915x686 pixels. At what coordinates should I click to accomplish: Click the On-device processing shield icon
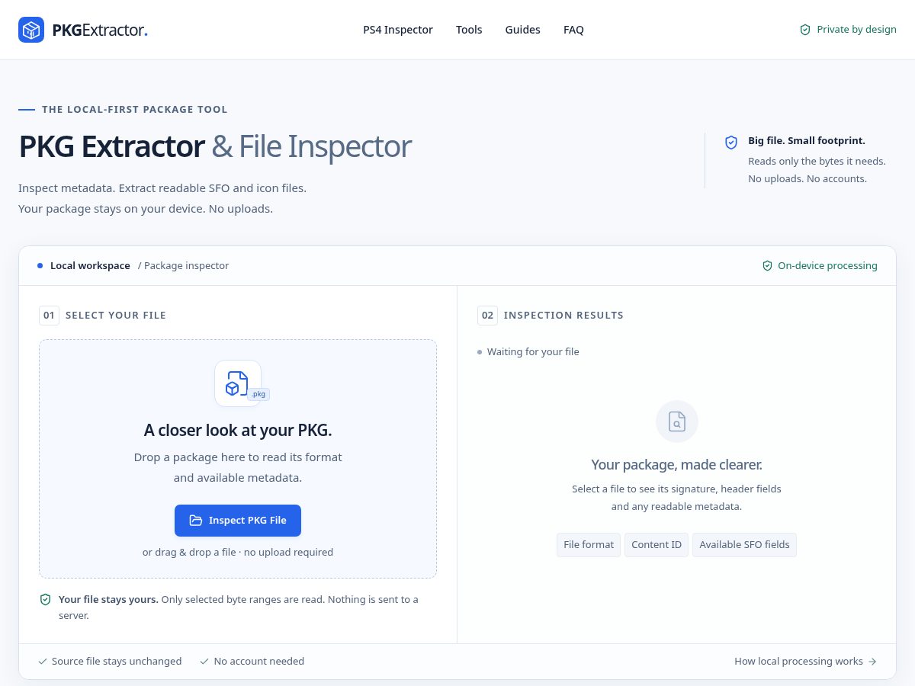point(768,266)
